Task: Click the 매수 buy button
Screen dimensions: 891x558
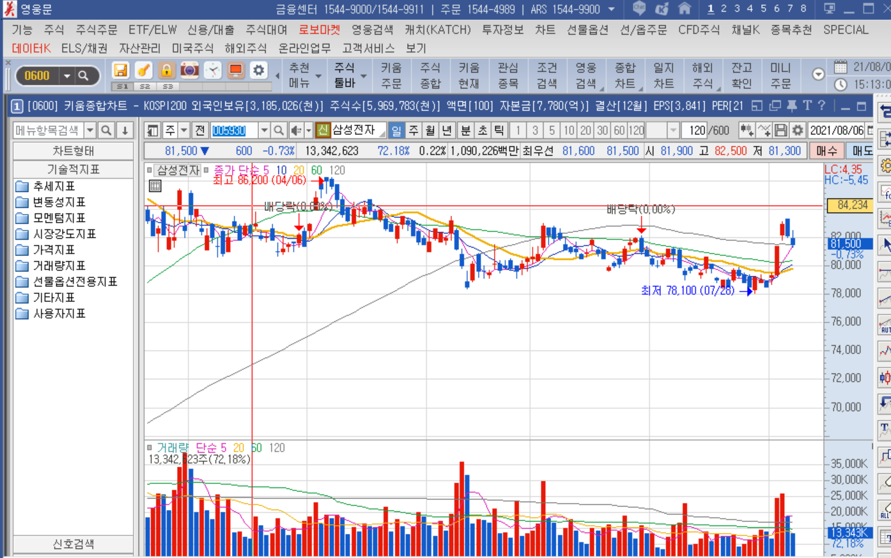Action: pos(826,151)
